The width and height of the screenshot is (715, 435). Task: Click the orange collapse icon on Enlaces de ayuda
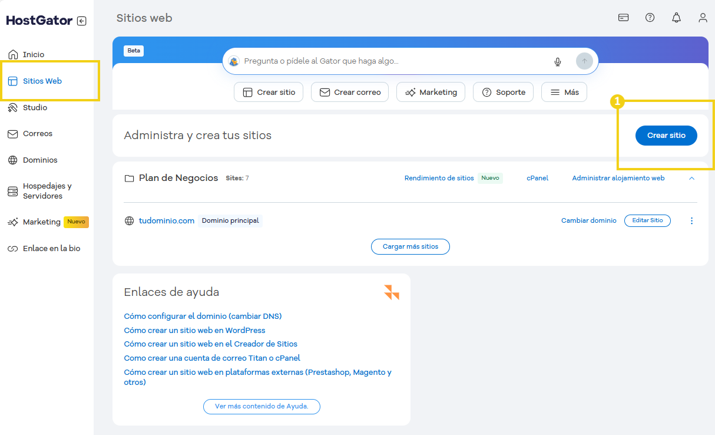coord(391,292)
